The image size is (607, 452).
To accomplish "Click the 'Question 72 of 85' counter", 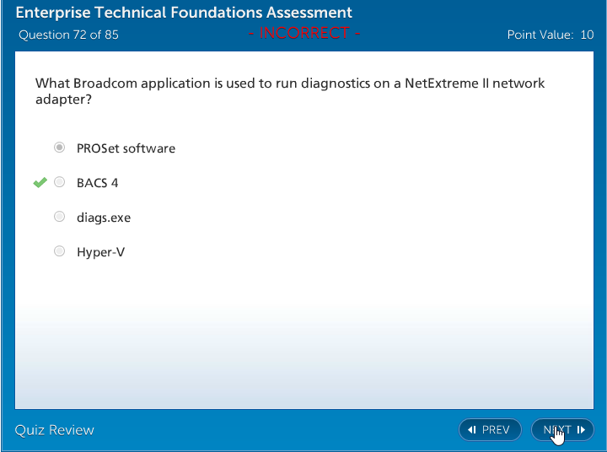I will point(68,35).
